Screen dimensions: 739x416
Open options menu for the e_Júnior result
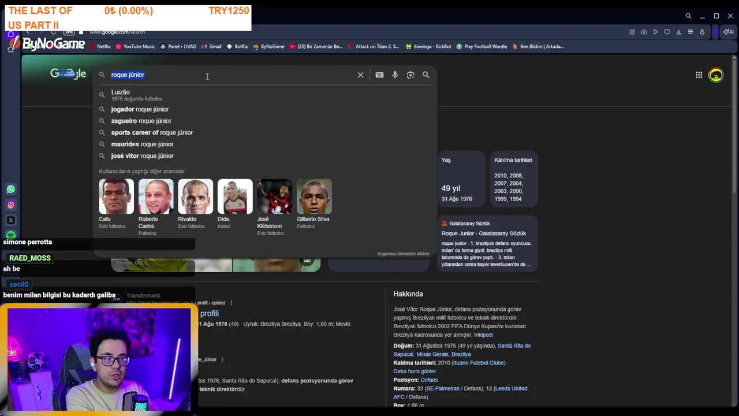222,359
